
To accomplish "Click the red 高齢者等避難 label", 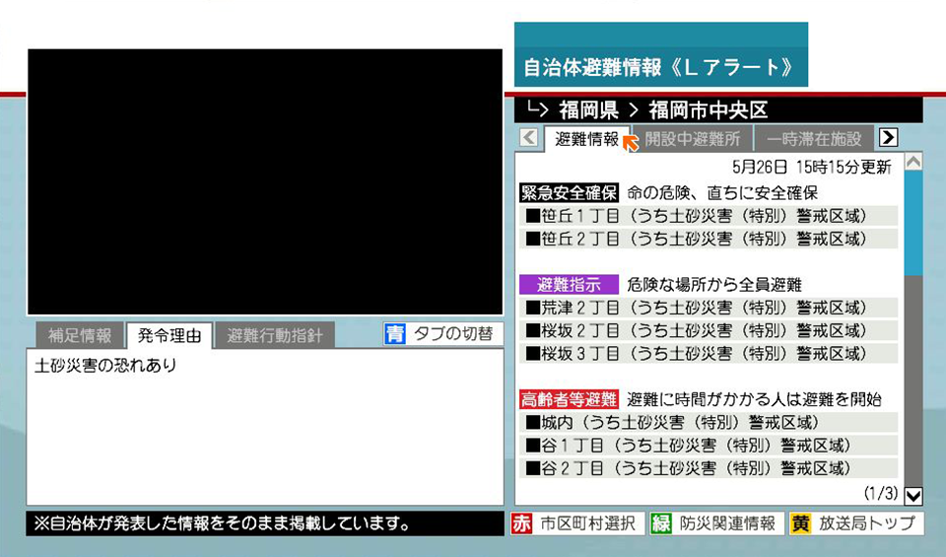I will (569, 399).
